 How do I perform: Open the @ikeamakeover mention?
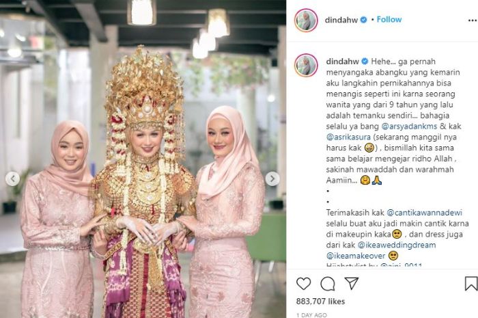pyautogui.click(x=356, y=256)
